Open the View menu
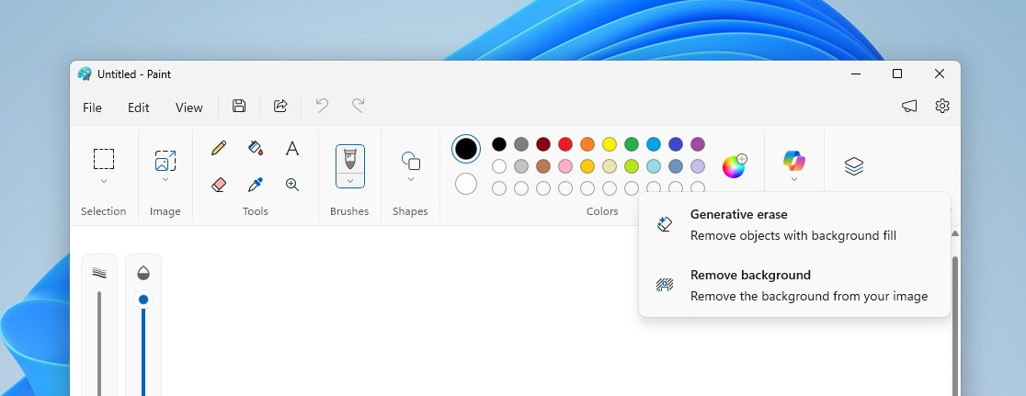This screenshot has width=1026, height=396. pyautogui.click(x=188, y=107)
